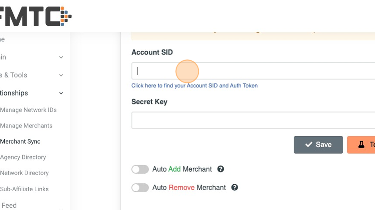The image size is (375, 210).
Task: Go to Merchant Sync page
Action: (20, 141)
